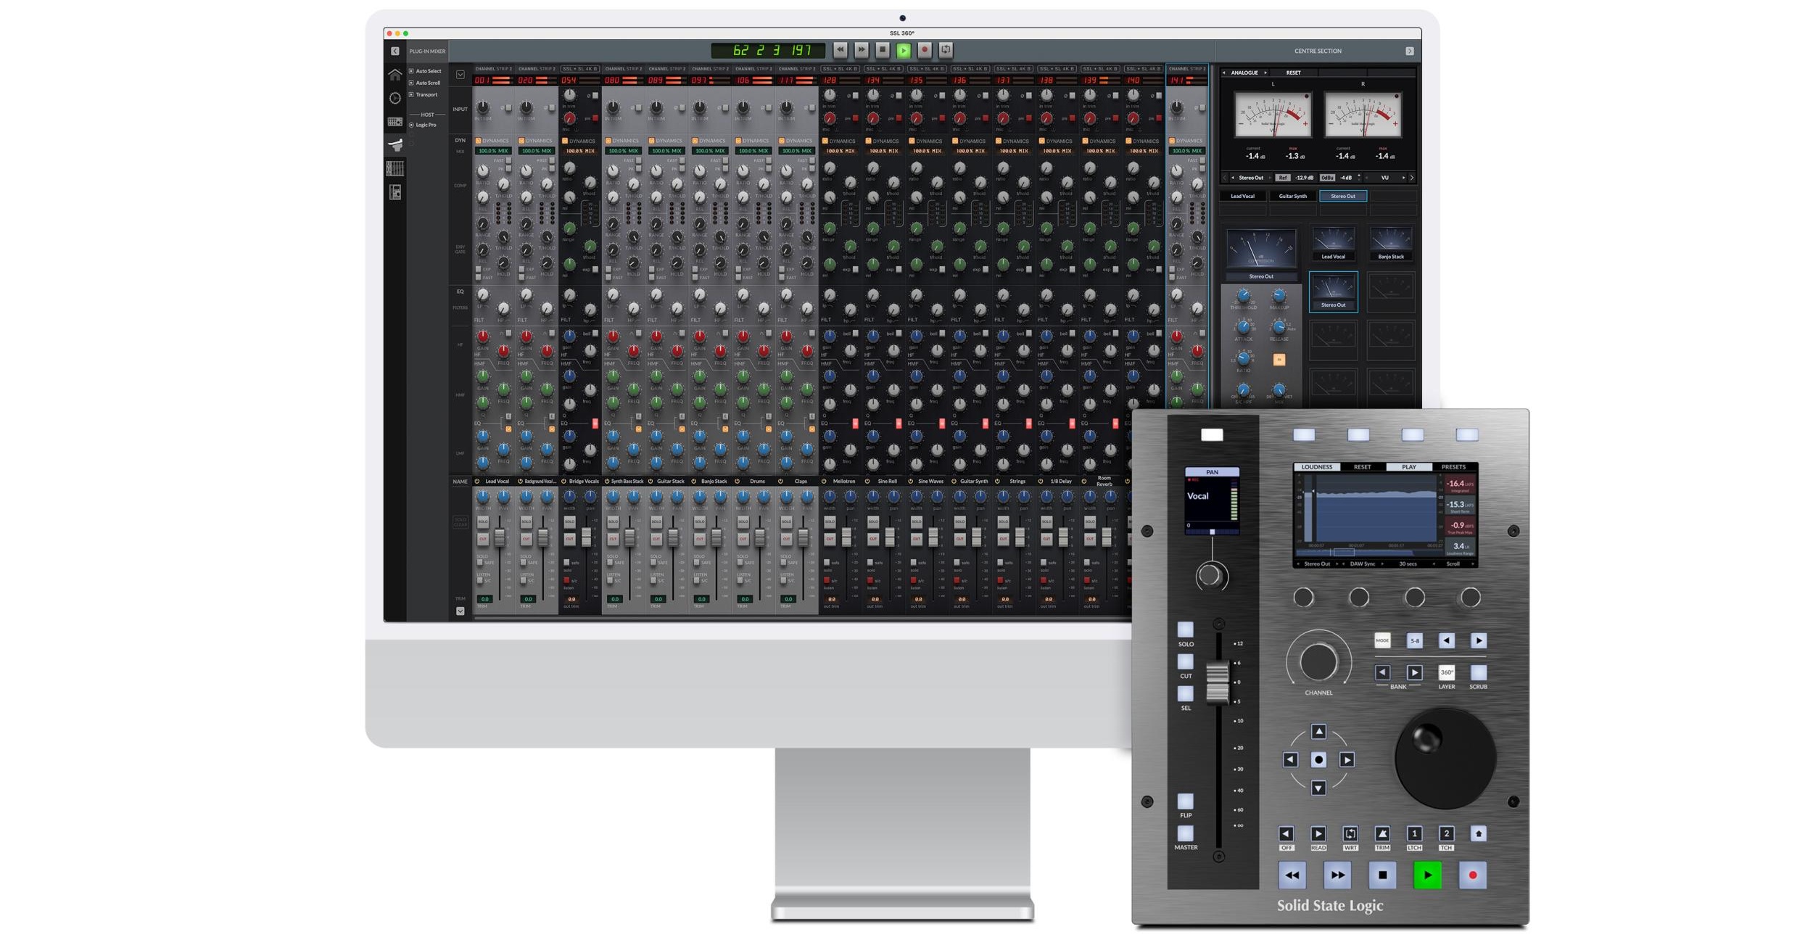Enable the Auto Scroll option

tap(411, 83)
